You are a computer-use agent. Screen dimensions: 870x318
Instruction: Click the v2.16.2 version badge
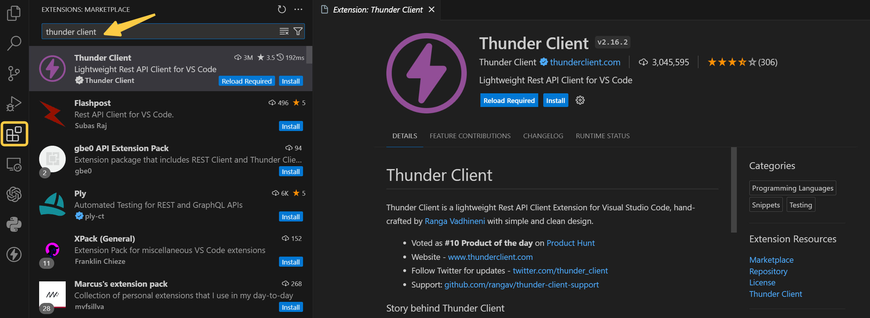[x=613, y=42]
